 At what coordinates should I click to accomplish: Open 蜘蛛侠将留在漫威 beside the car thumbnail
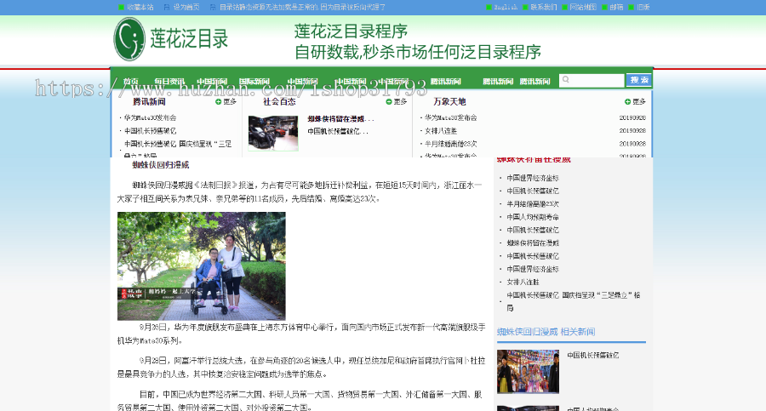tap(340, 119)
